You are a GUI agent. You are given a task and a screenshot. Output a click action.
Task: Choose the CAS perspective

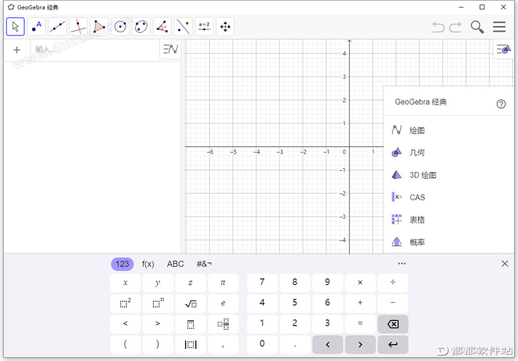pyautogui.click(x=449, y=197)
